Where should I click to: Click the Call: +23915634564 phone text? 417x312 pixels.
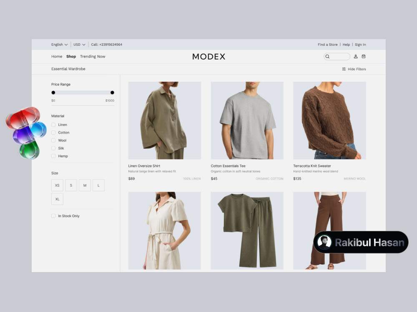click(107, 45)
